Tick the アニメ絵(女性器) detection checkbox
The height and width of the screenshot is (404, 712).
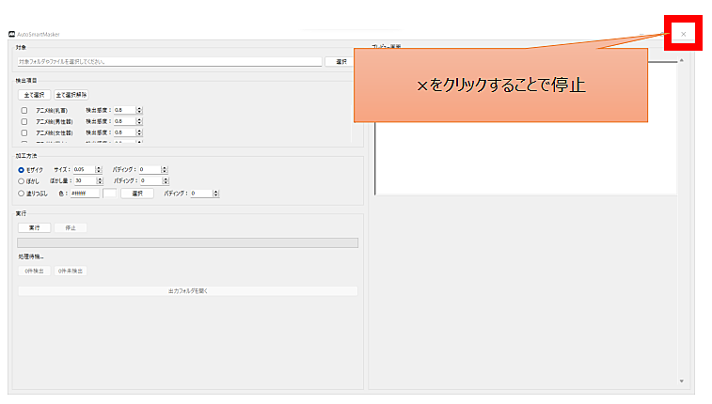[x=24, y=132]
